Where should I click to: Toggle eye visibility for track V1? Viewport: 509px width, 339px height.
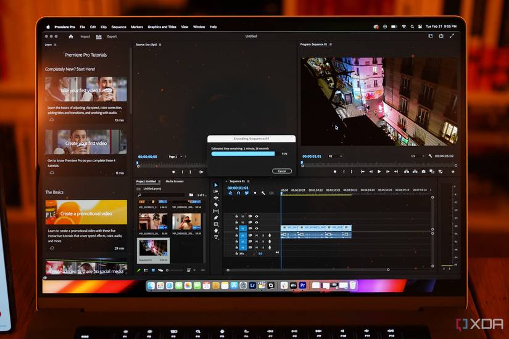click(257, 229)
